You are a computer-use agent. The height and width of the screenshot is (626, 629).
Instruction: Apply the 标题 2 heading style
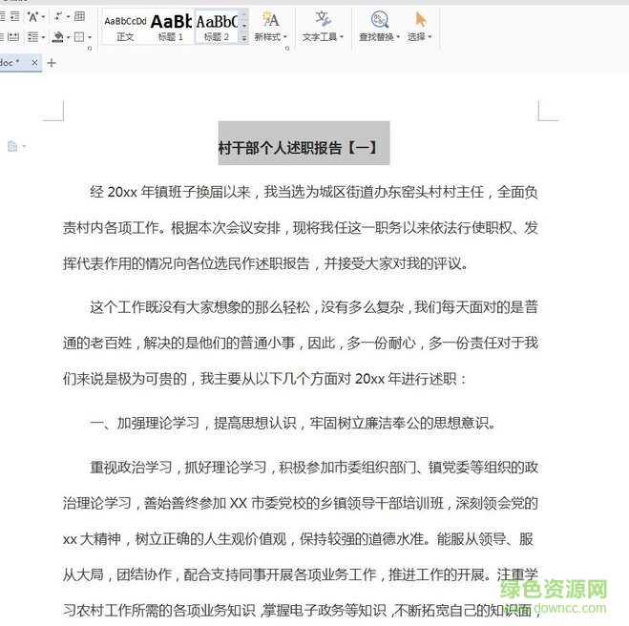click(217, 26)
